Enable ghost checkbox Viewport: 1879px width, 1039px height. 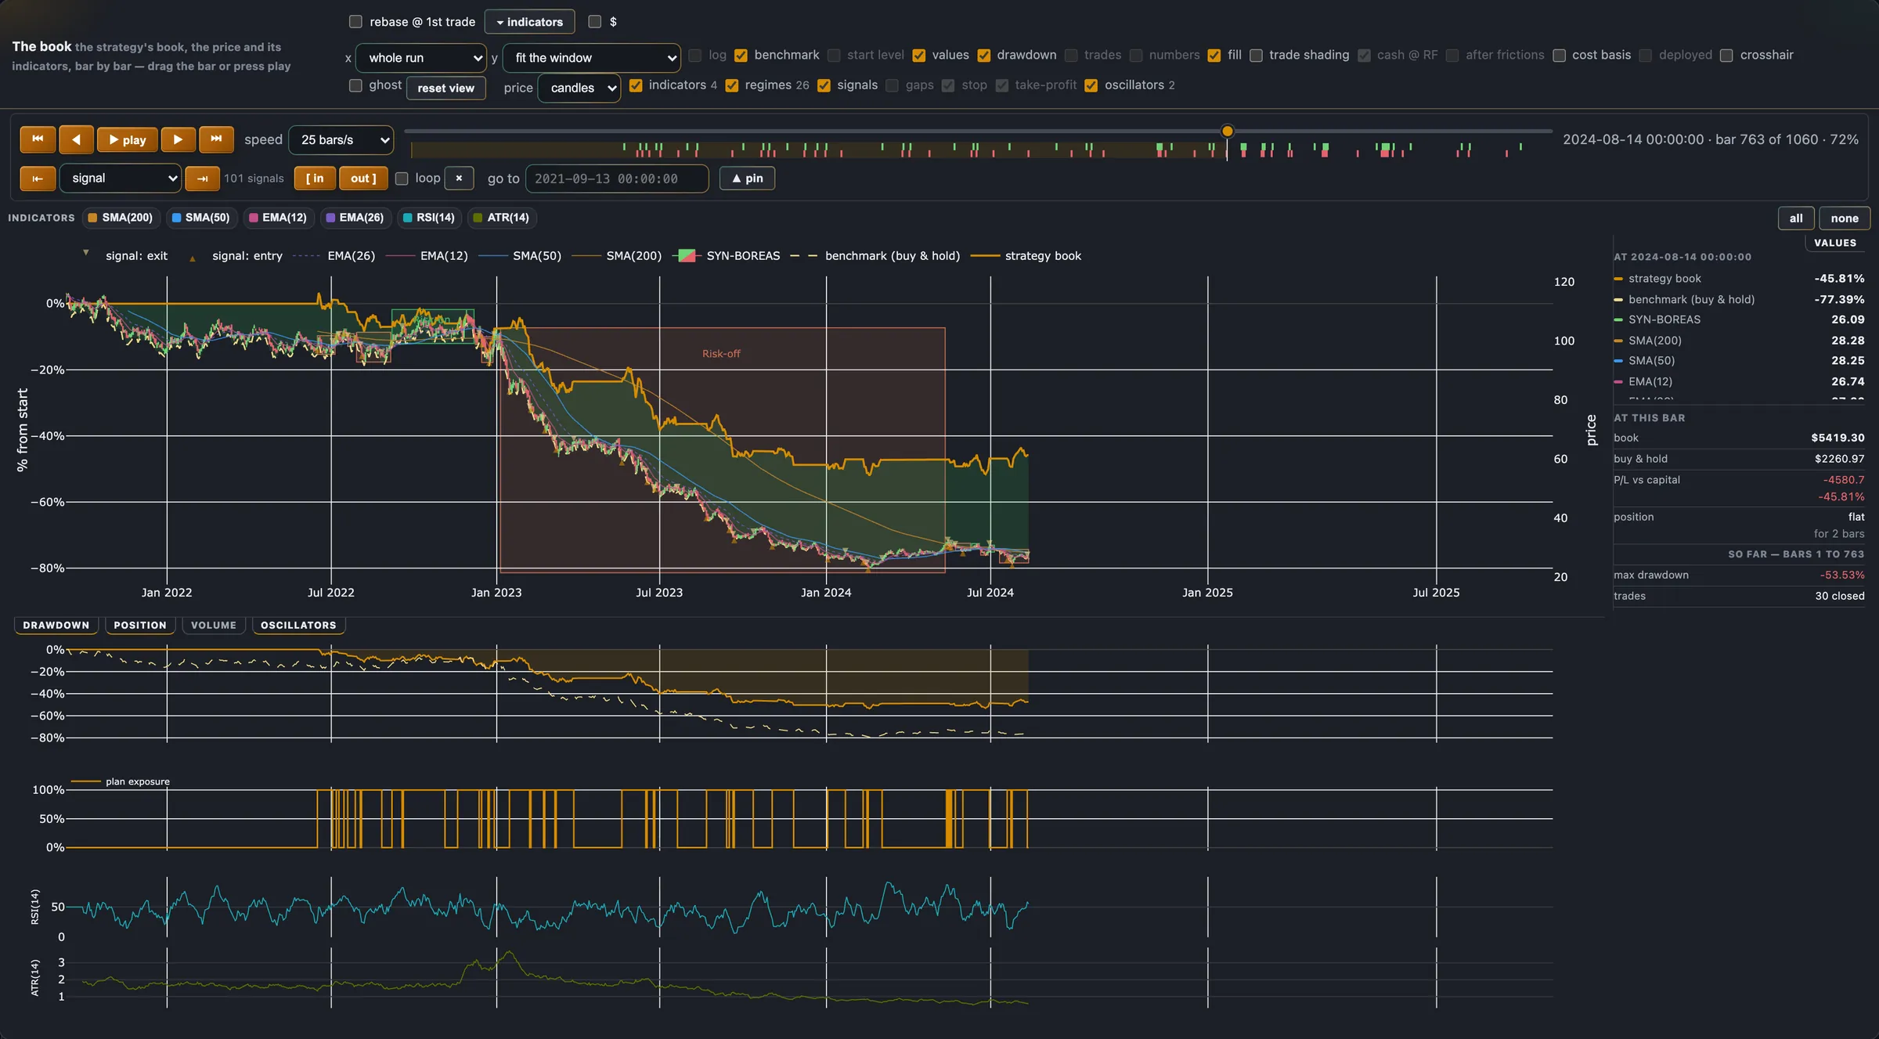point(355,85)
